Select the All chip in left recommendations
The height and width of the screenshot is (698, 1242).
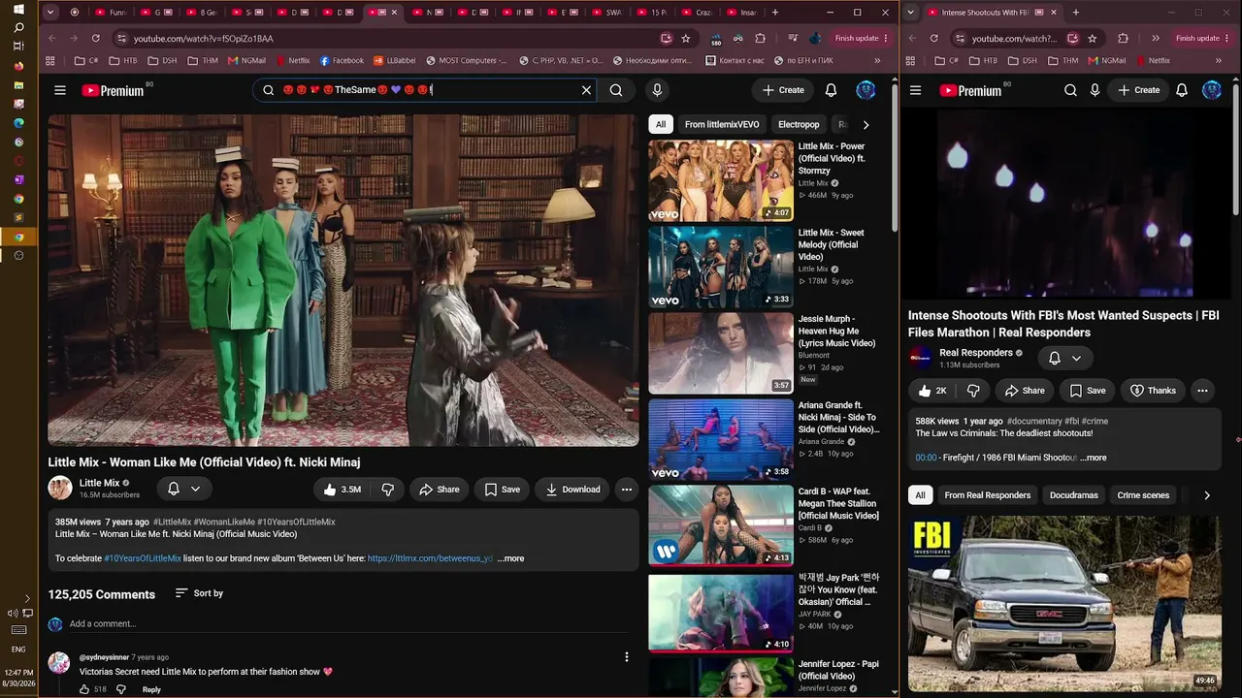pyautogui.click(x=661, y=124)
